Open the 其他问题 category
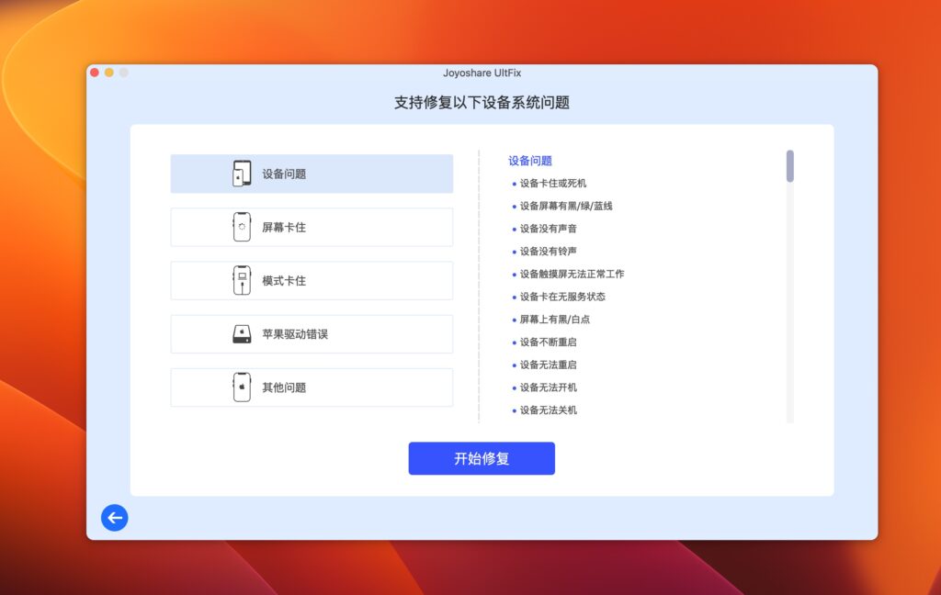This screenshot has height=595, width=941. point(312,387)
